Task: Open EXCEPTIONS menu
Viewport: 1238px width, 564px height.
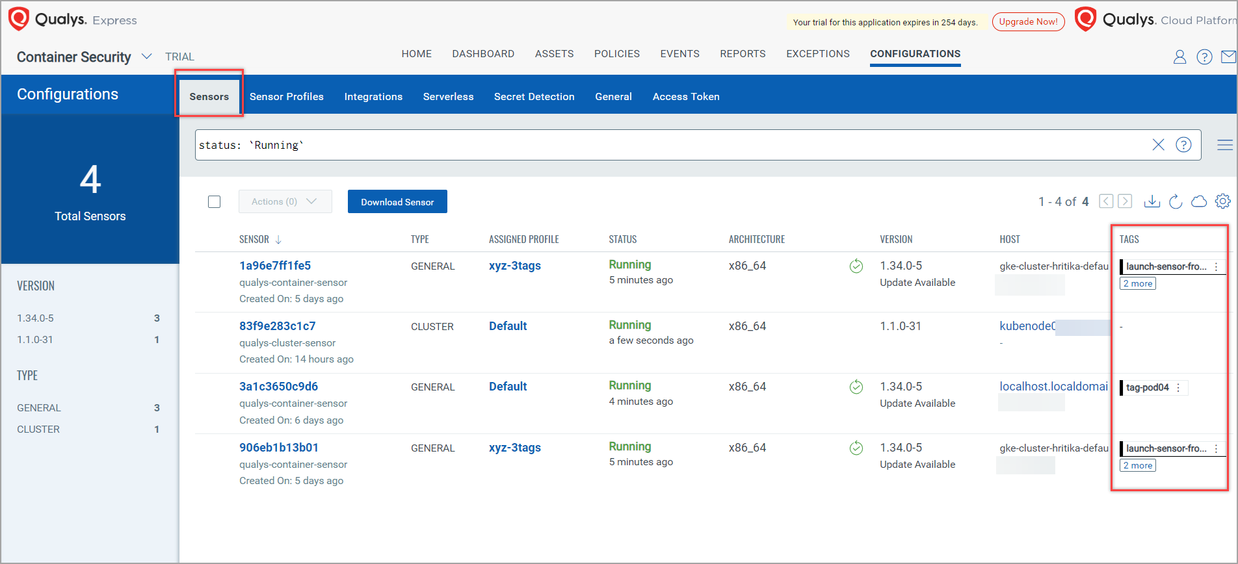Action: 818,54
